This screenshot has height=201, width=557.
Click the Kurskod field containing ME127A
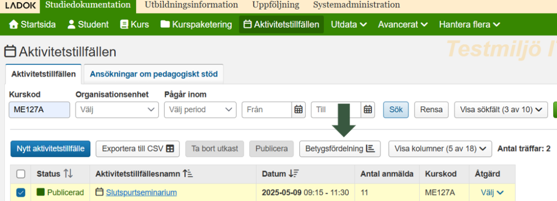pyautogui.click(x=39, y=109)
